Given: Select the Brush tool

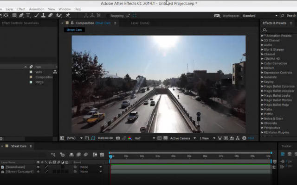Looking at the screenshot, I should coord(37,15).
